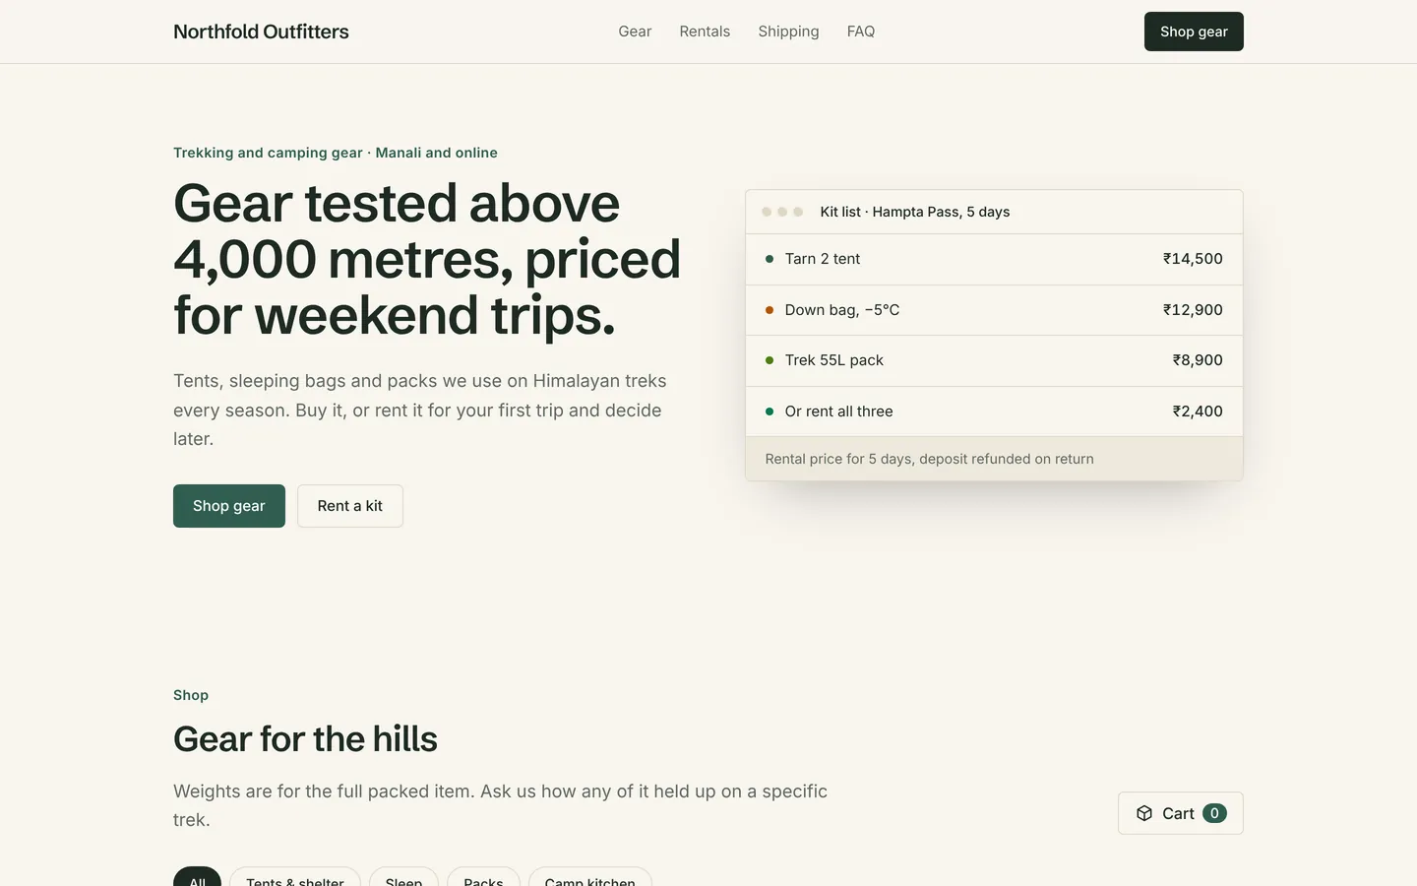Click the ₹12,900 price
Image resolution: width=1417 pixels, height=886 pixels.
pyautogui.click(x=1193, y=310)
